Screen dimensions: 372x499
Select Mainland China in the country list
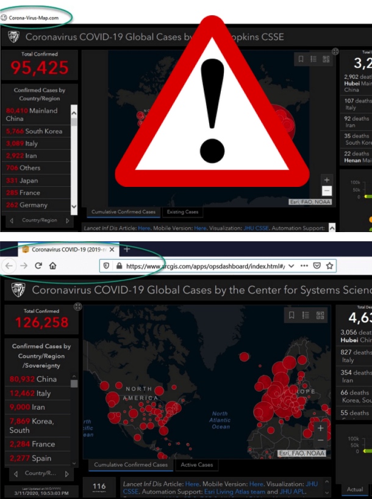35,114
